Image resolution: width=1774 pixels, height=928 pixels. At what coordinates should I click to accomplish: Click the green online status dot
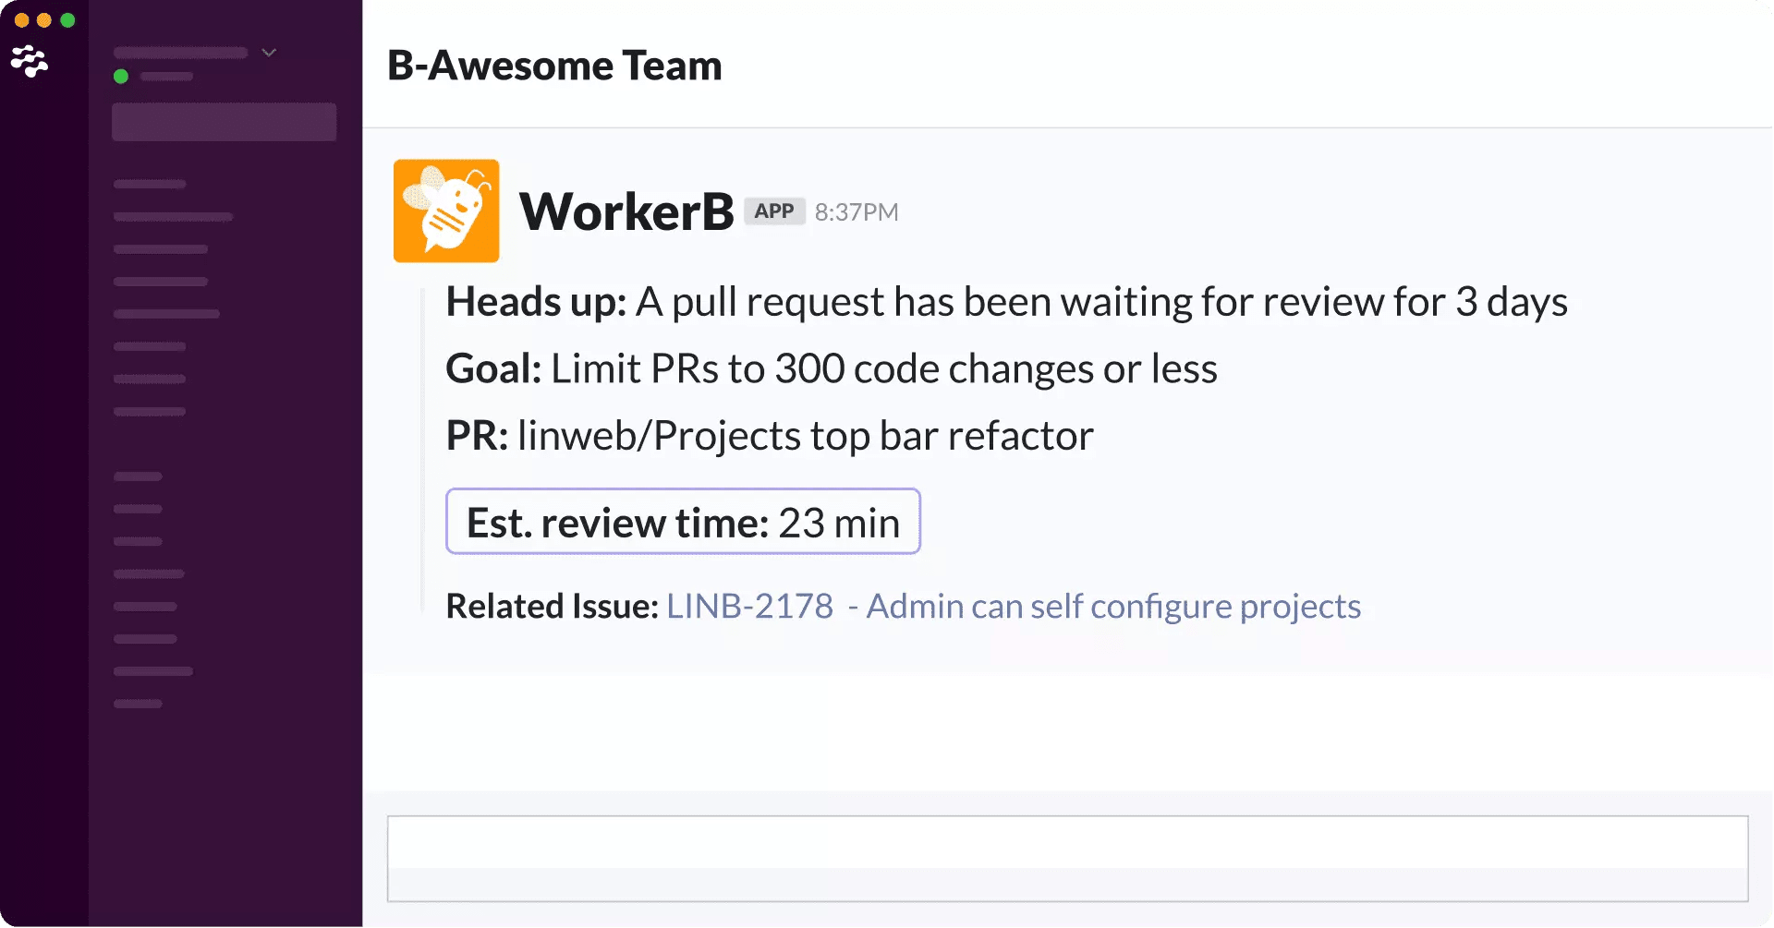pos(121,77)
